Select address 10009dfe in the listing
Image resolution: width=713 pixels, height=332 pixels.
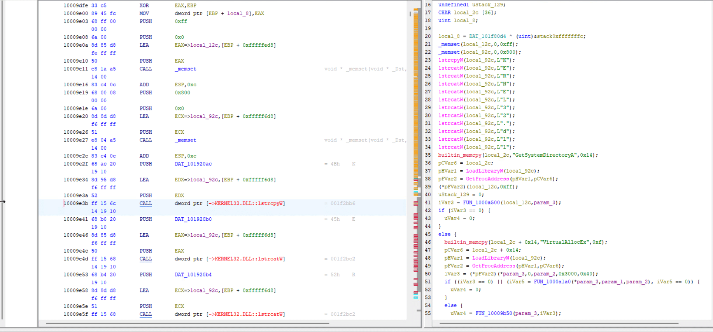75,5
